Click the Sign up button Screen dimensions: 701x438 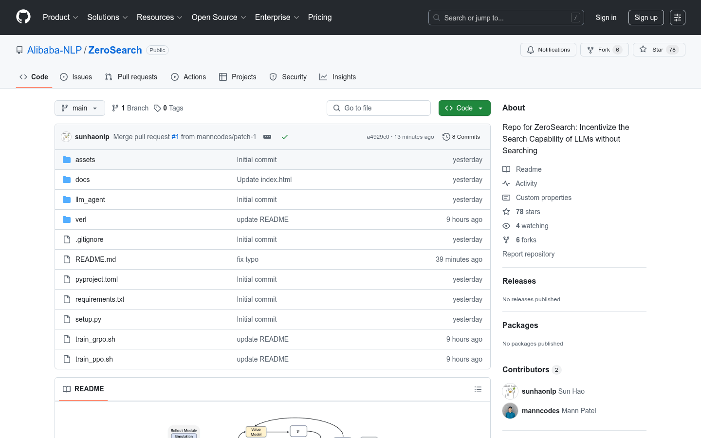646,18
